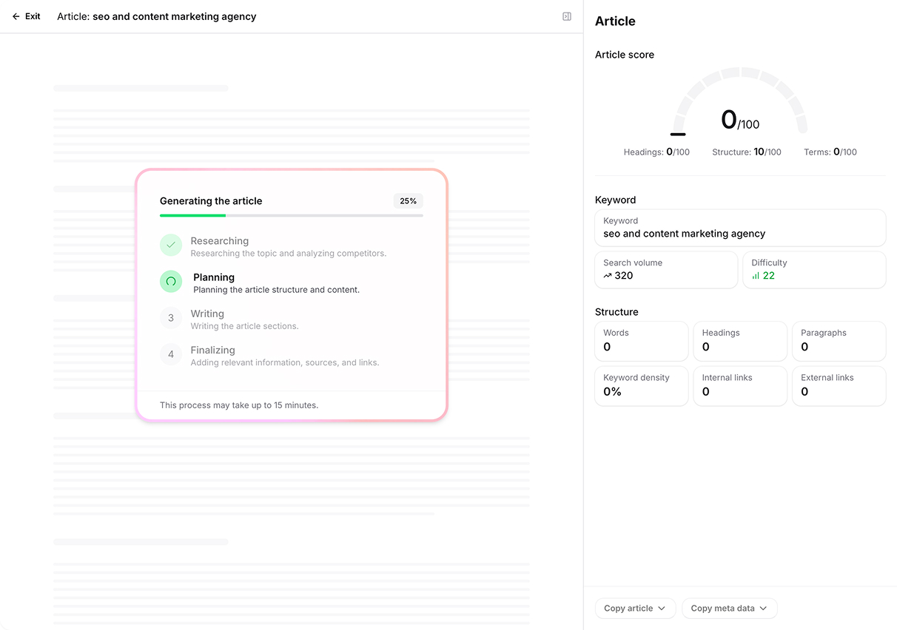The width and height of the screenshot is (897, 630).
Task: Collapse the sidebar panel icon
Action: [567, 16]
